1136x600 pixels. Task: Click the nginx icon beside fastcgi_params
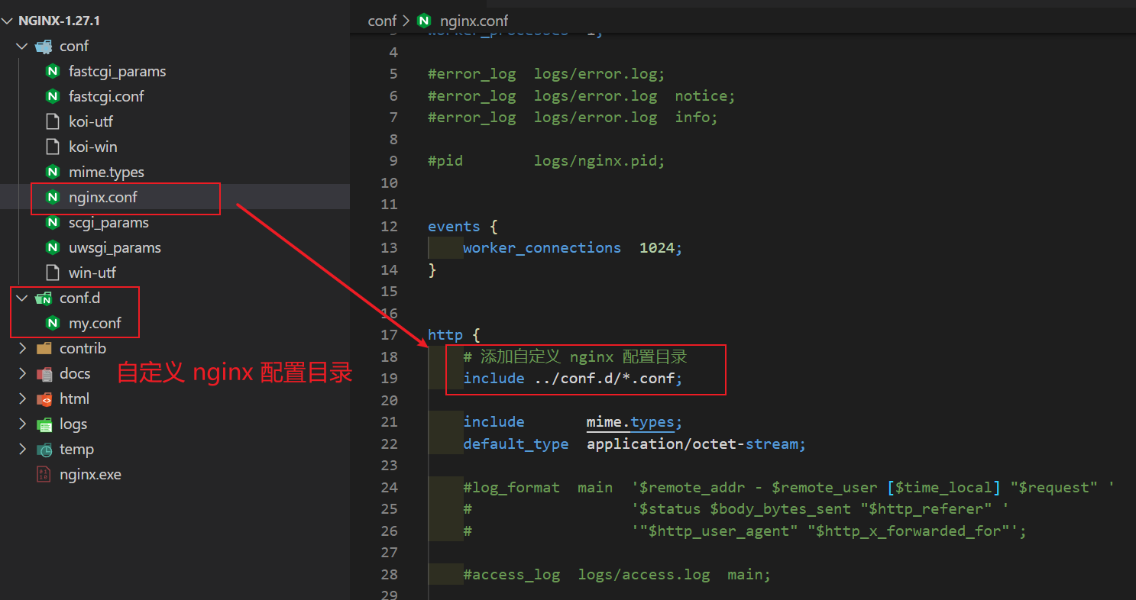53,71
